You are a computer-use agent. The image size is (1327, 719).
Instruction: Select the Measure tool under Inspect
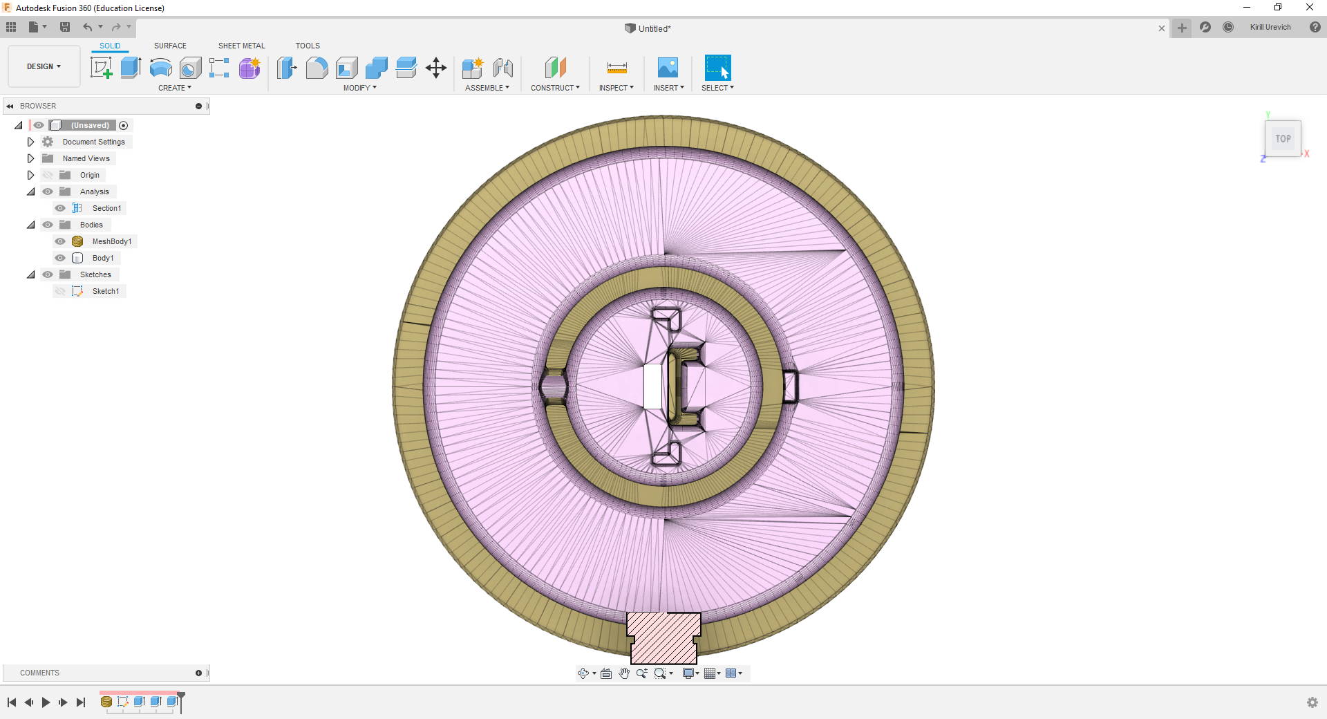click(617, 68)
